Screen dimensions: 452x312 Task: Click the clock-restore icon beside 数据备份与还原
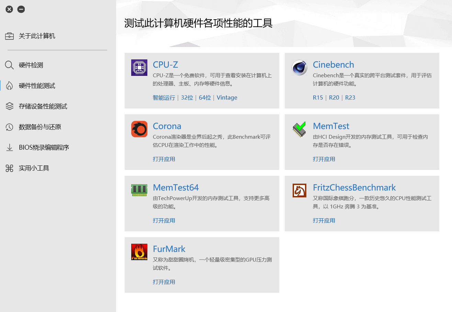click(x=9, y=127)
